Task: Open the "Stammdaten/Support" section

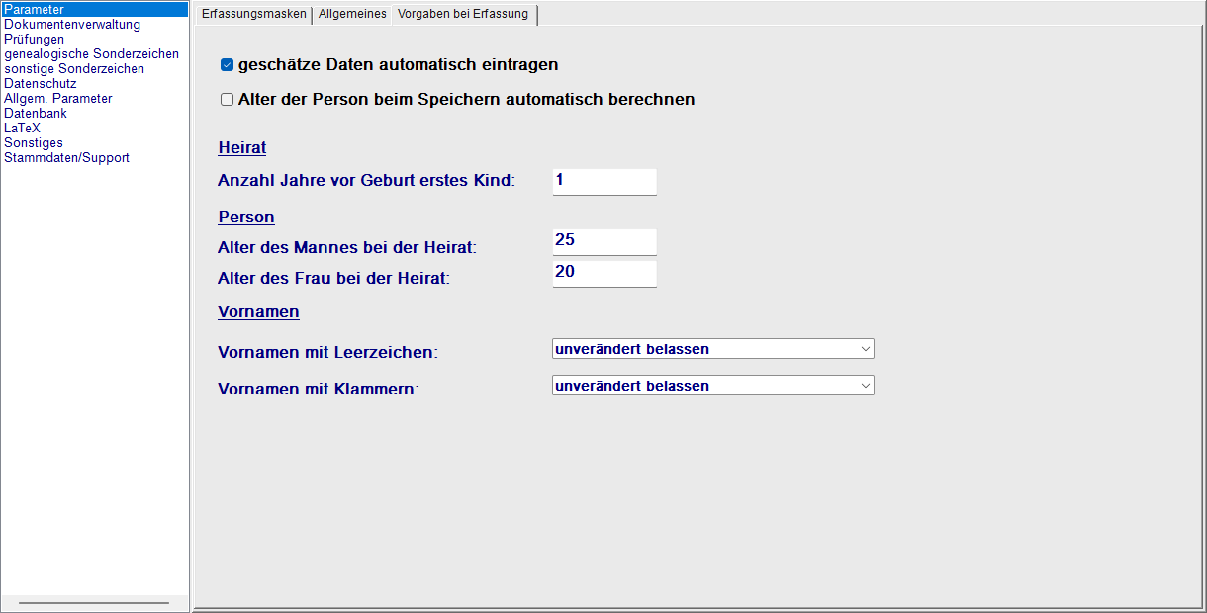Action: click(66, 157)
